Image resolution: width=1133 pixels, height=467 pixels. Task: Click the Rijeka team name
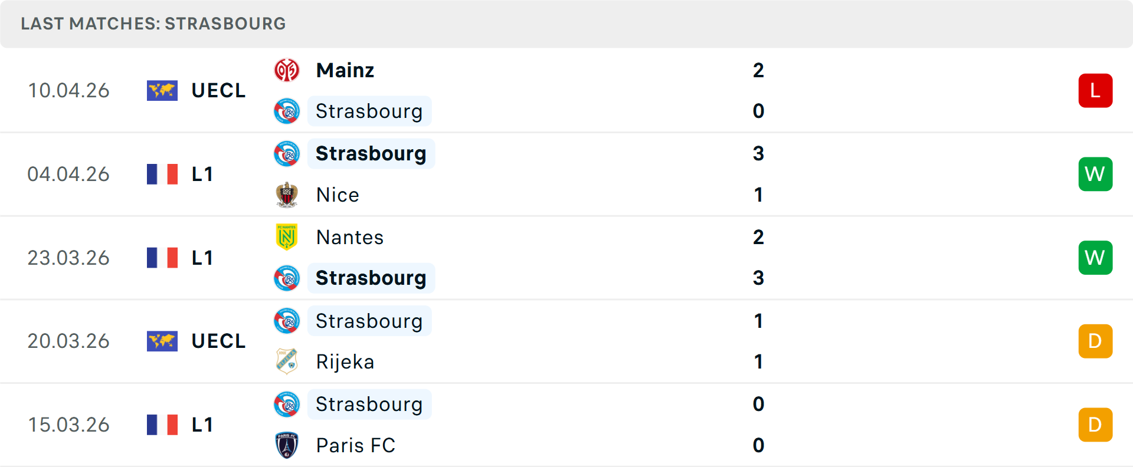pos(345,361)
